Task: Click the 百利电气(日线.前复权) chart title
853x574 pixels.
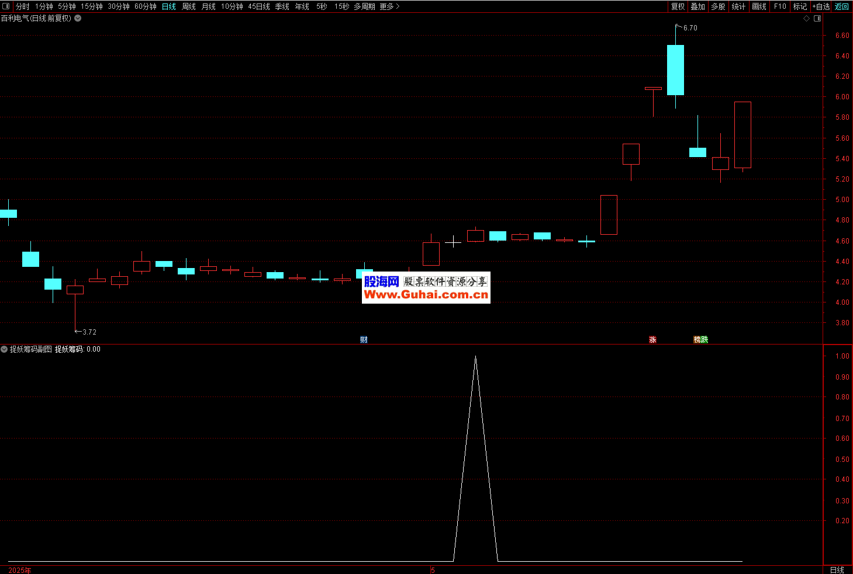Action: point(36,18)
